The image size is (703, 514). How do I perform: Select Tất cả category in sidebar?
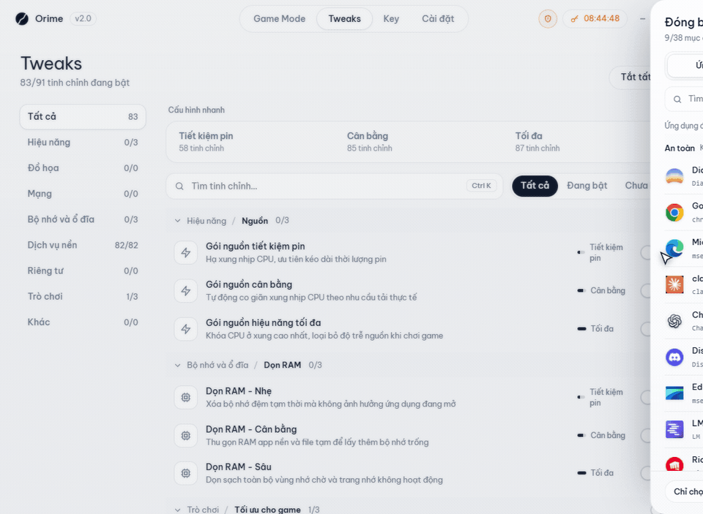(x=83, y=117)
